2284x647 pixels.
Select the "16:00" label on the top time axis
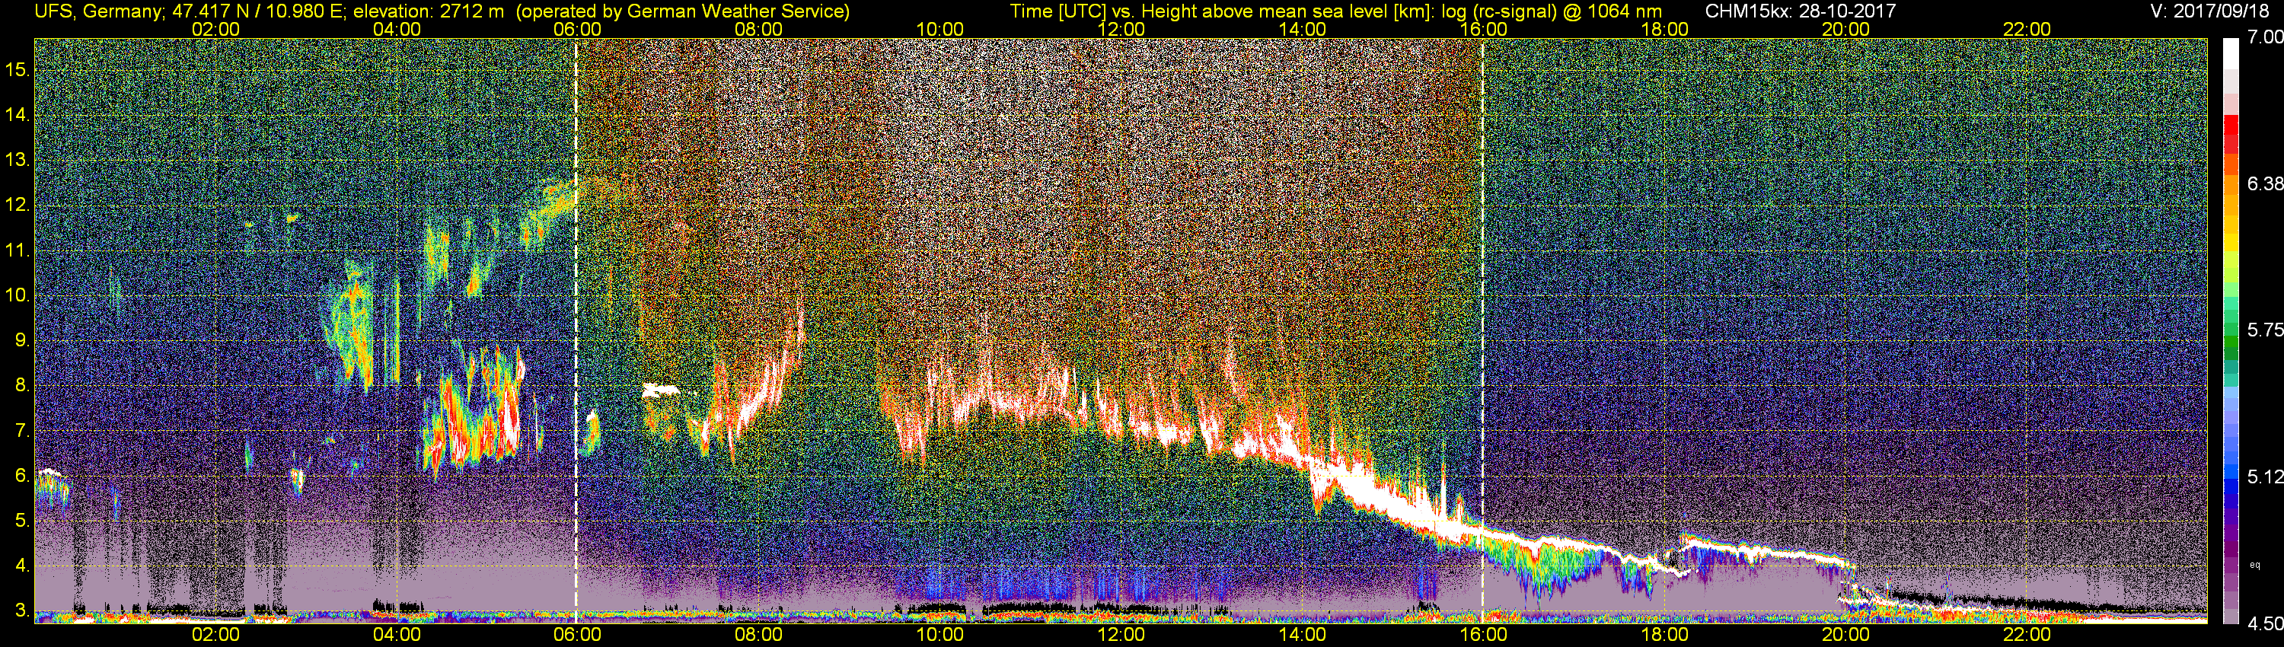tap(1483, 28)
